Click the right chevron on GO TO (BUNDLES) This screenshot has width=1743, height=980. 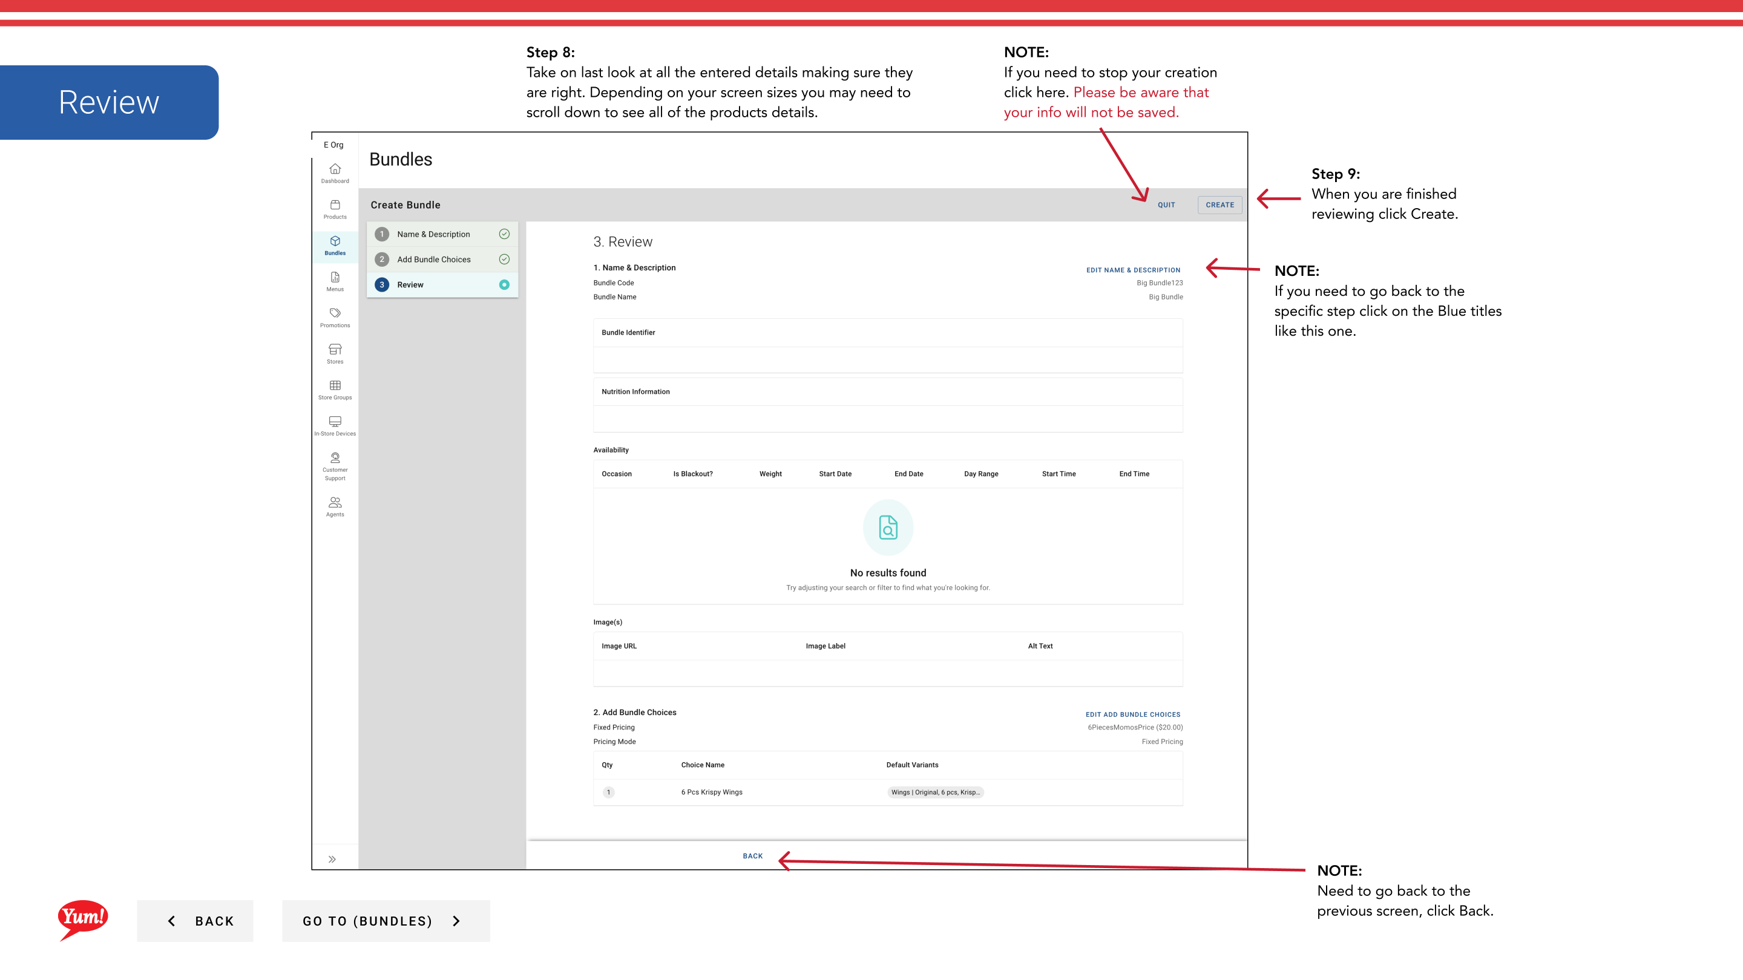point(456,921)
